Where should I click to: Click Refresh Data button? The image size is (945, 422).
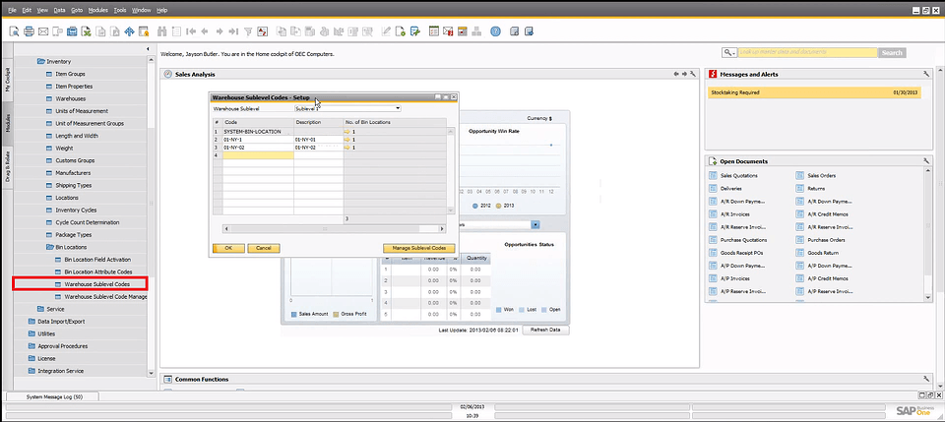[x=545, y=331]
